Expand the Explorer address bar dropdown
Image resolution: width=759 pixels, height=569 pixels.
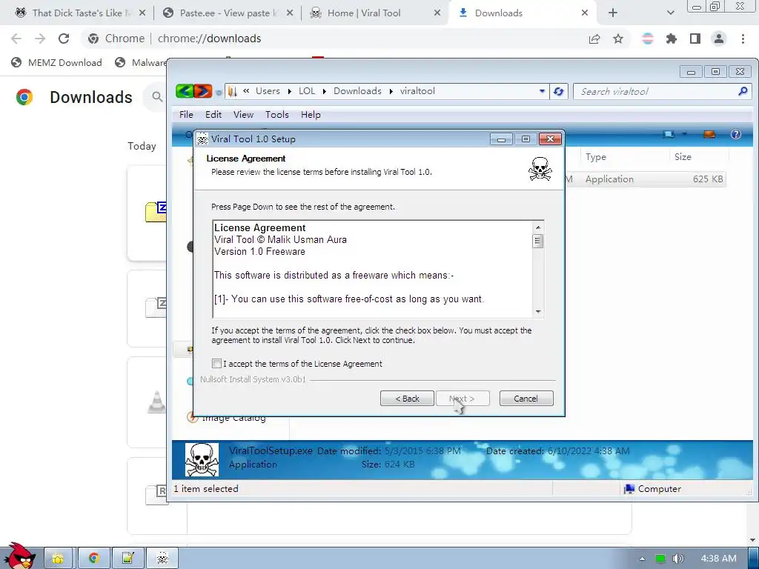pyautogui.click(x=542, y=91)
